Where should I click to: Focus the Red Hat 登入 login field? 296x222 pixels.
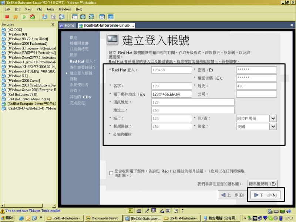171,70
